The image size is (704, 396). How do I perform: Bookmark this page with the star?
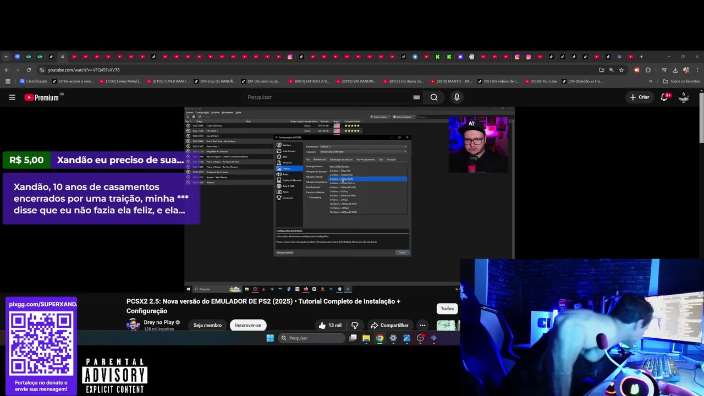tap(621, 70)
